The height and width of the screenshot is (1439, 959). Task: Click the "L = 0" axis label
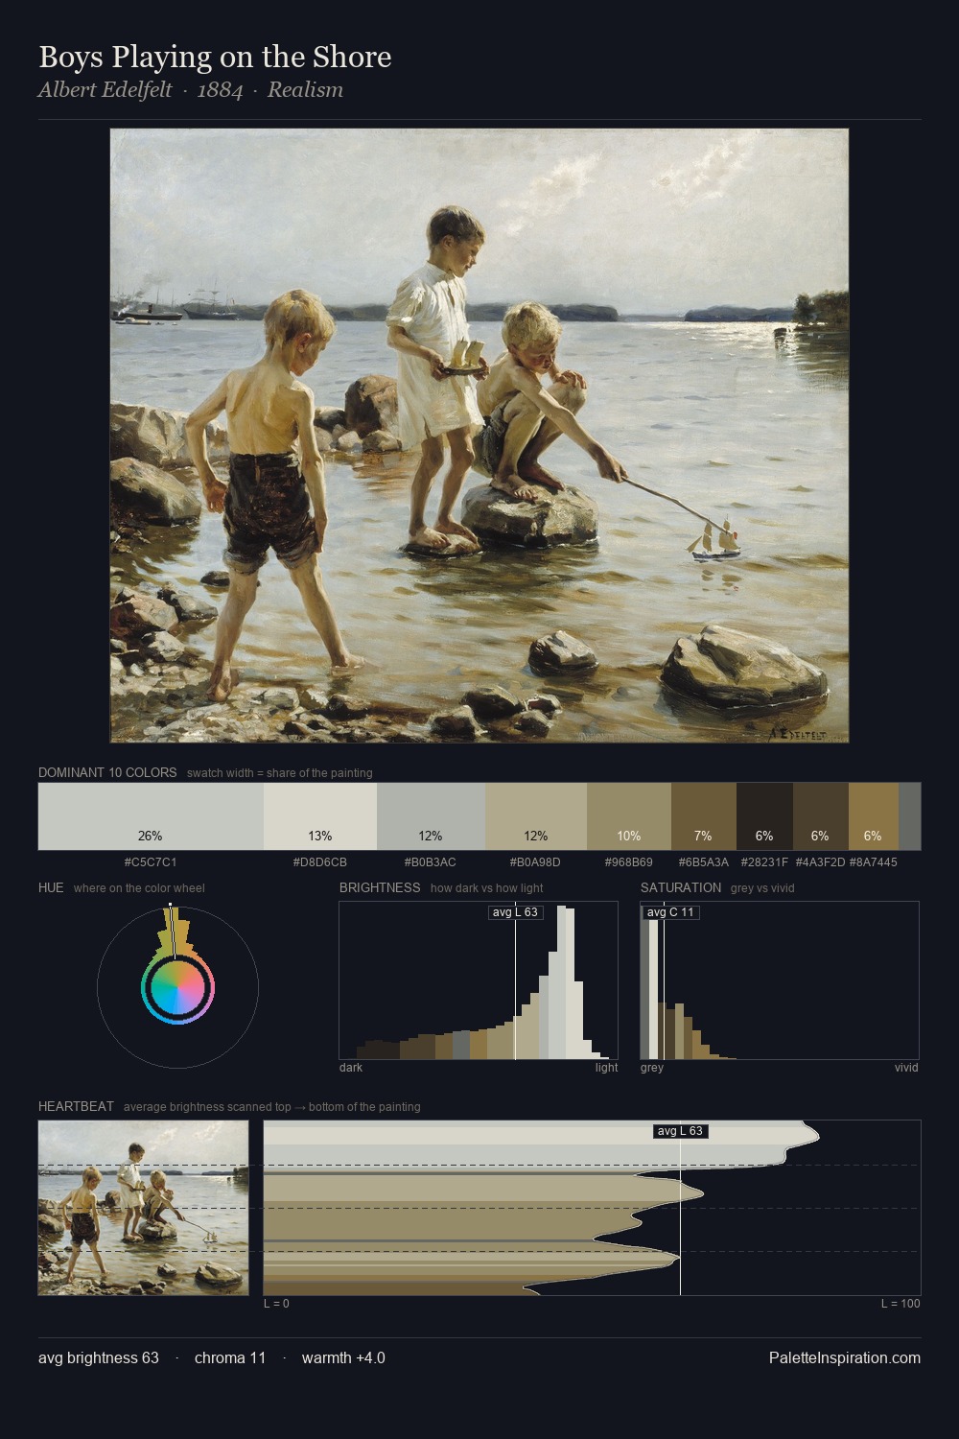276,1303
